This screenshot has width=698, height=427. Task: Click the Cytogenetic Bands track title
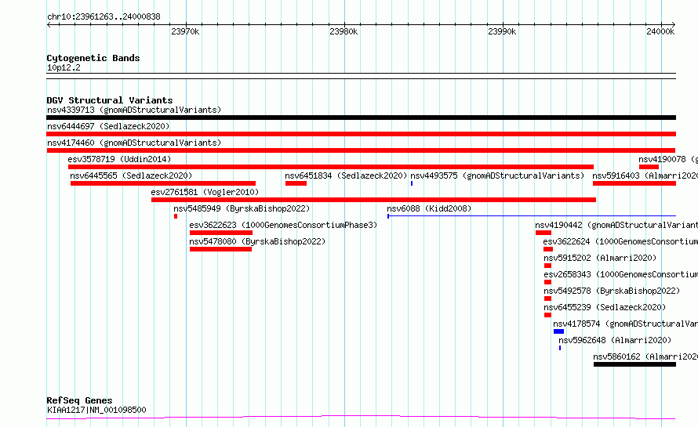click(93, 58)
